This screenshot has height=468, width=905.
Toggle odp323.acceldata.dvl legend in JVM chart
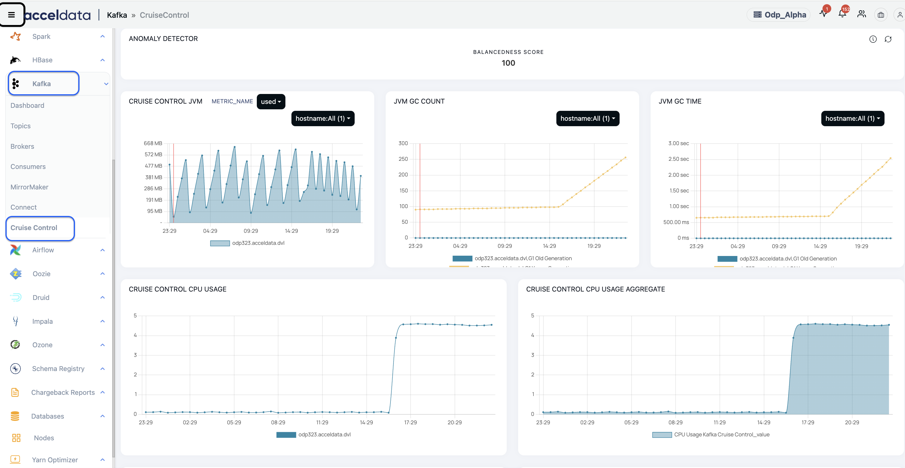(x=247, y=243)
